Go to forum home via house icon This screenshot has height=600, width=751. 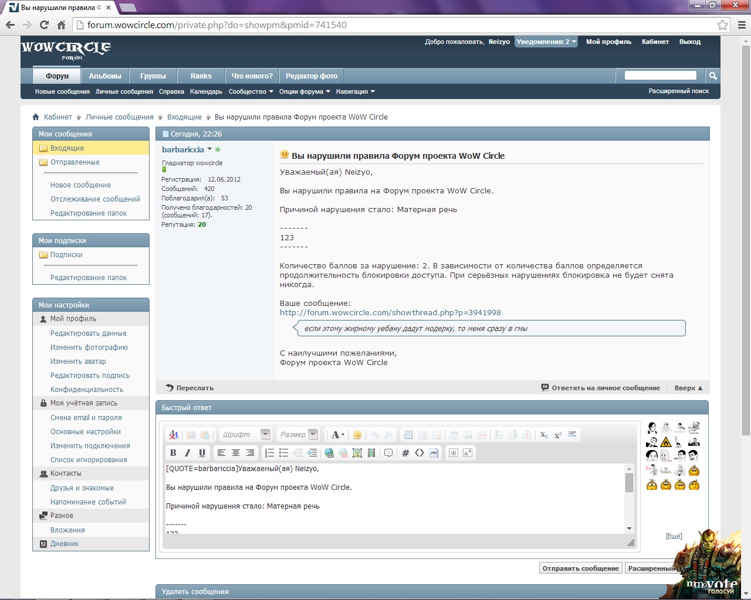[x=36, y=117]
